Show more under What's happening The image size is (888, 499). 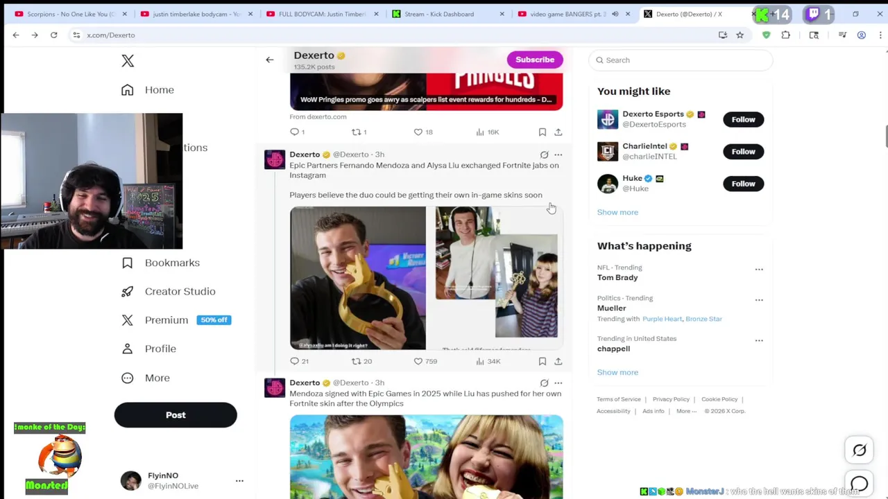click(x=617, y=372)
